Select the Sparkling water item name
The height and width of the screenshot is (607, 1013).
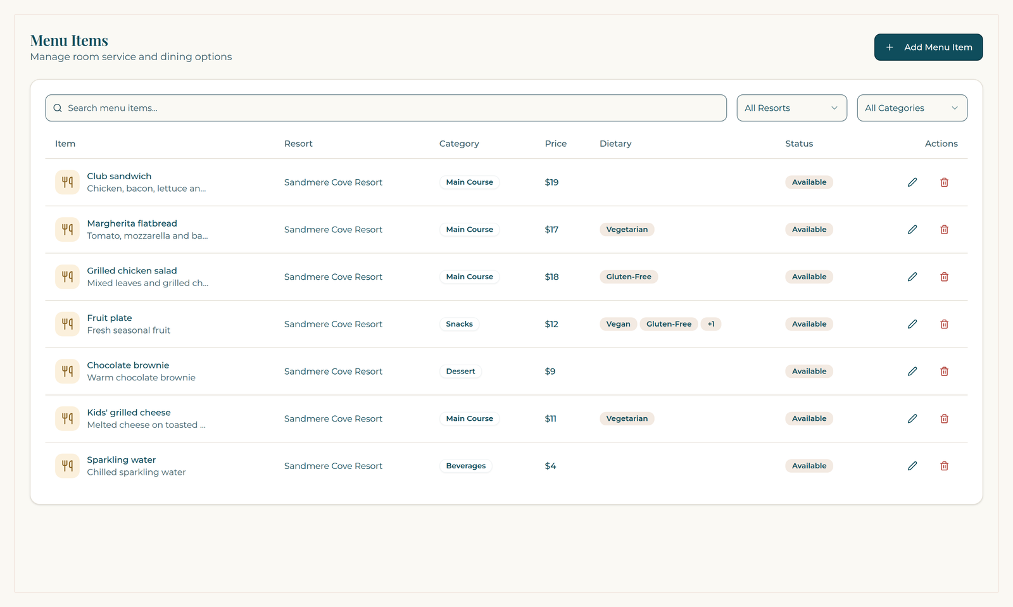121,460
